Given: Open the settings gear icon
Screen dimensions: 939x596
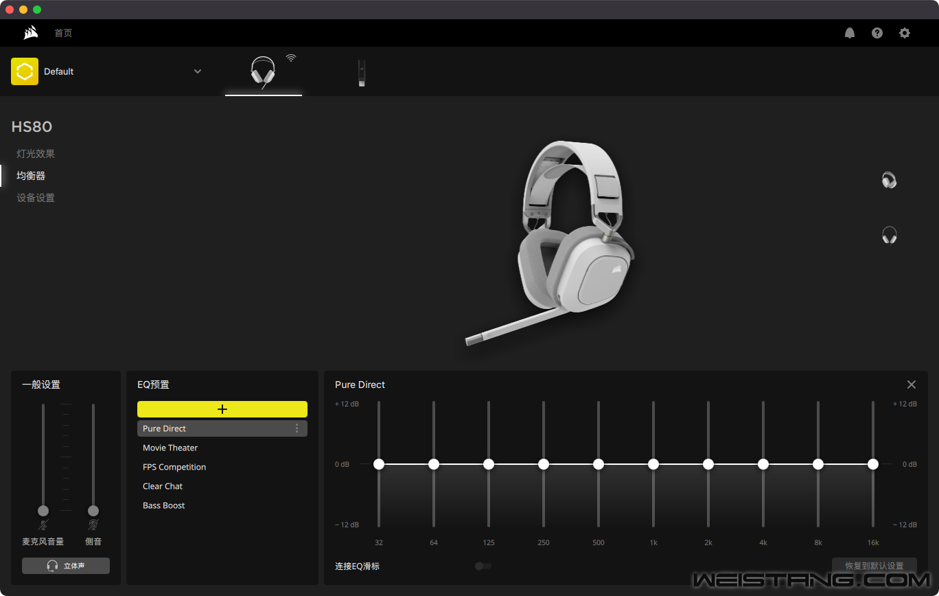Looking at the screenshot, I should point(905,33).
